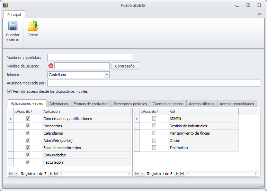Screen dimensions: 267x191
Task: Open the Idioma dropdown arrow
Action: tap(107, 75)
